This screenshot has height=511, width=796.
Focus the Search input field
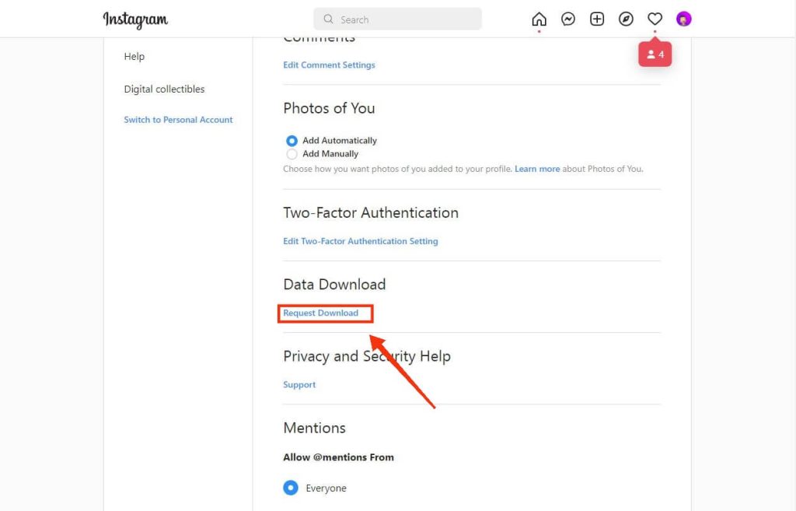click(397, 19)
